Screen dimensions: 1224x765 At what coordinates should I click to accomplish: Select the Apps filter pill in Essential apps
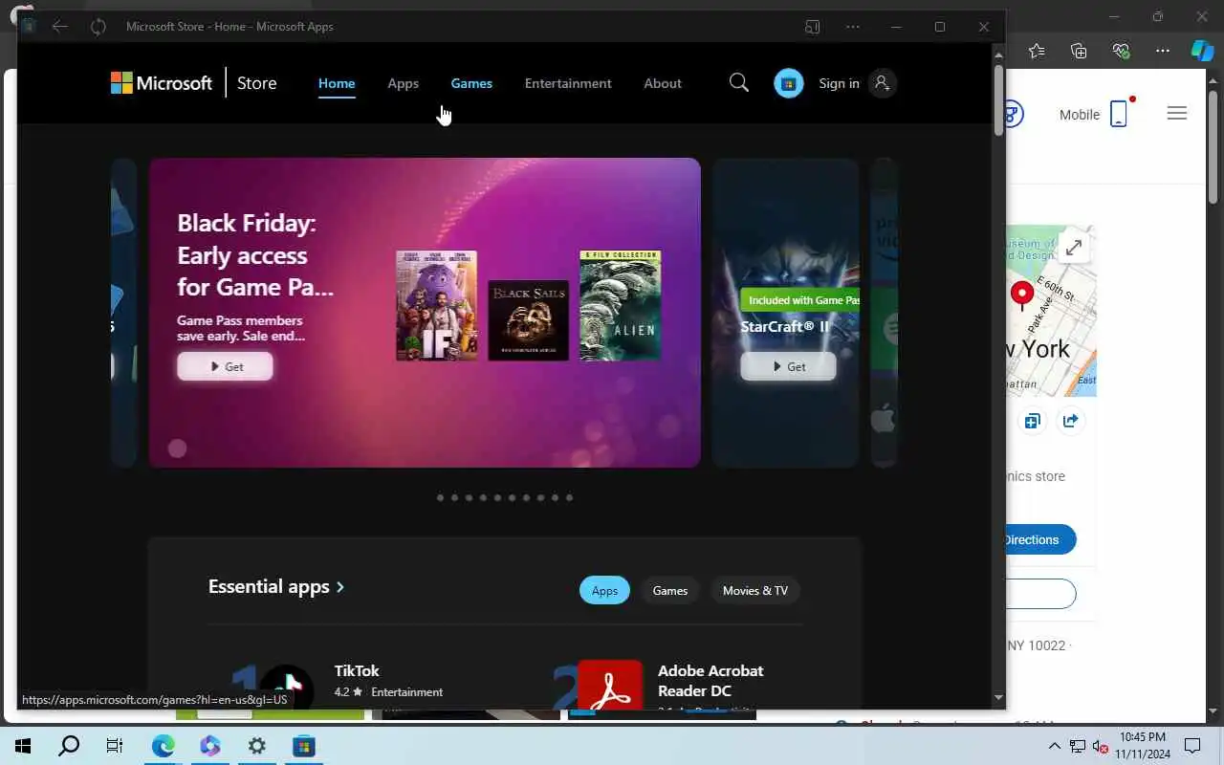point(604,591)
